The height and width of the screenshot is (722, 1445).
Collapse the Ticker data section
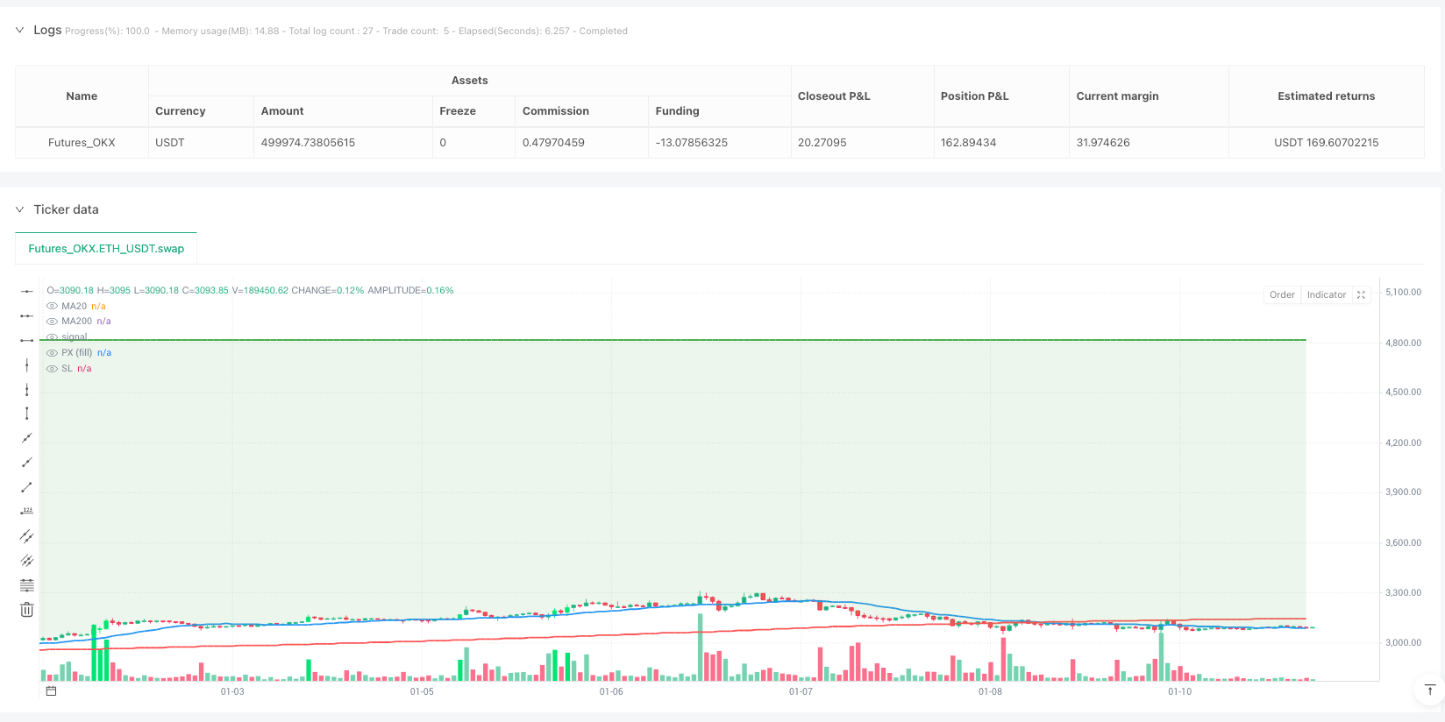19,210
